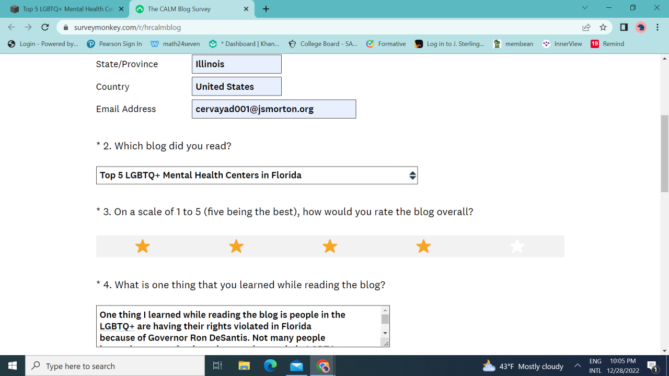
Task: Open Microsoft Edge from taskbar
Action: [x=270, y=366]
